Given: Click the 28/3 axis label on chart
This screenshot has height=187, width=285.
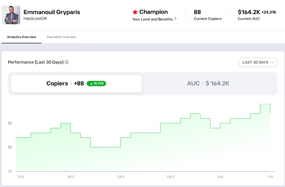Looking at the screenshot, I should 171,176.
